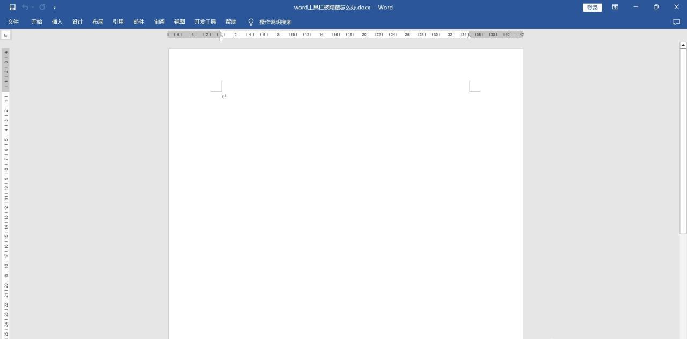Open the 布局 ribbon tab
This screenshot has width=687, height=339.
[97, 21]
